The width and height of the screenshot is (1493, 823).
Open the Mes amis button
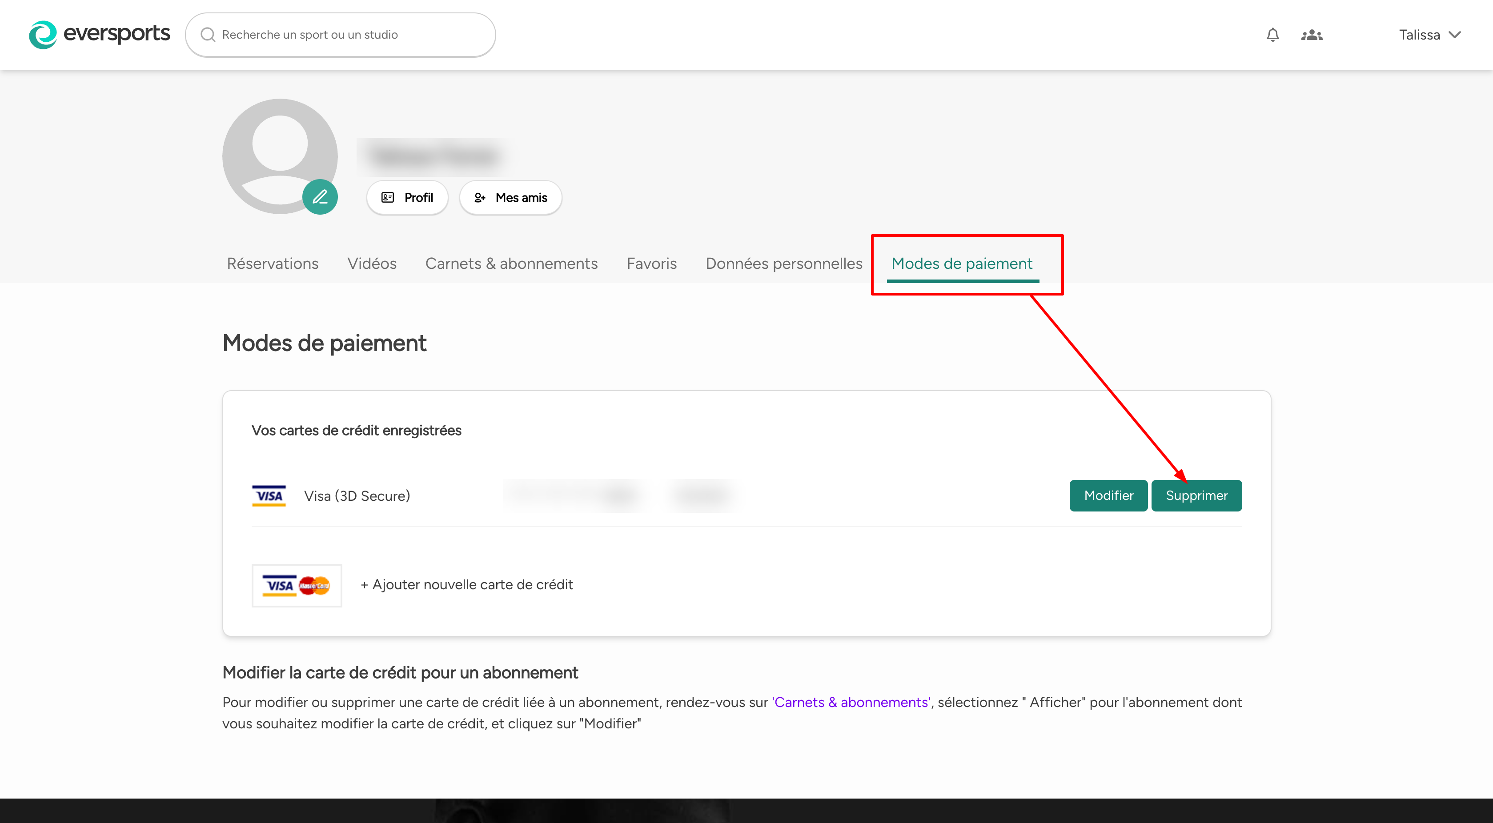click(x=510, y=197)
